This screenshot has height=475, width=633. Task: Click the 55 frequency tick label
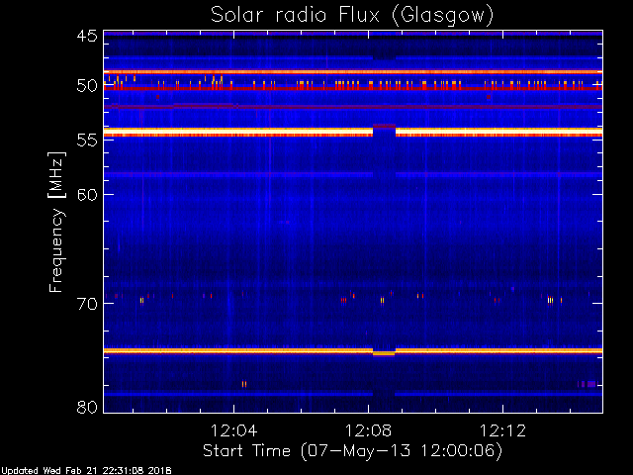tap(87, 141)
